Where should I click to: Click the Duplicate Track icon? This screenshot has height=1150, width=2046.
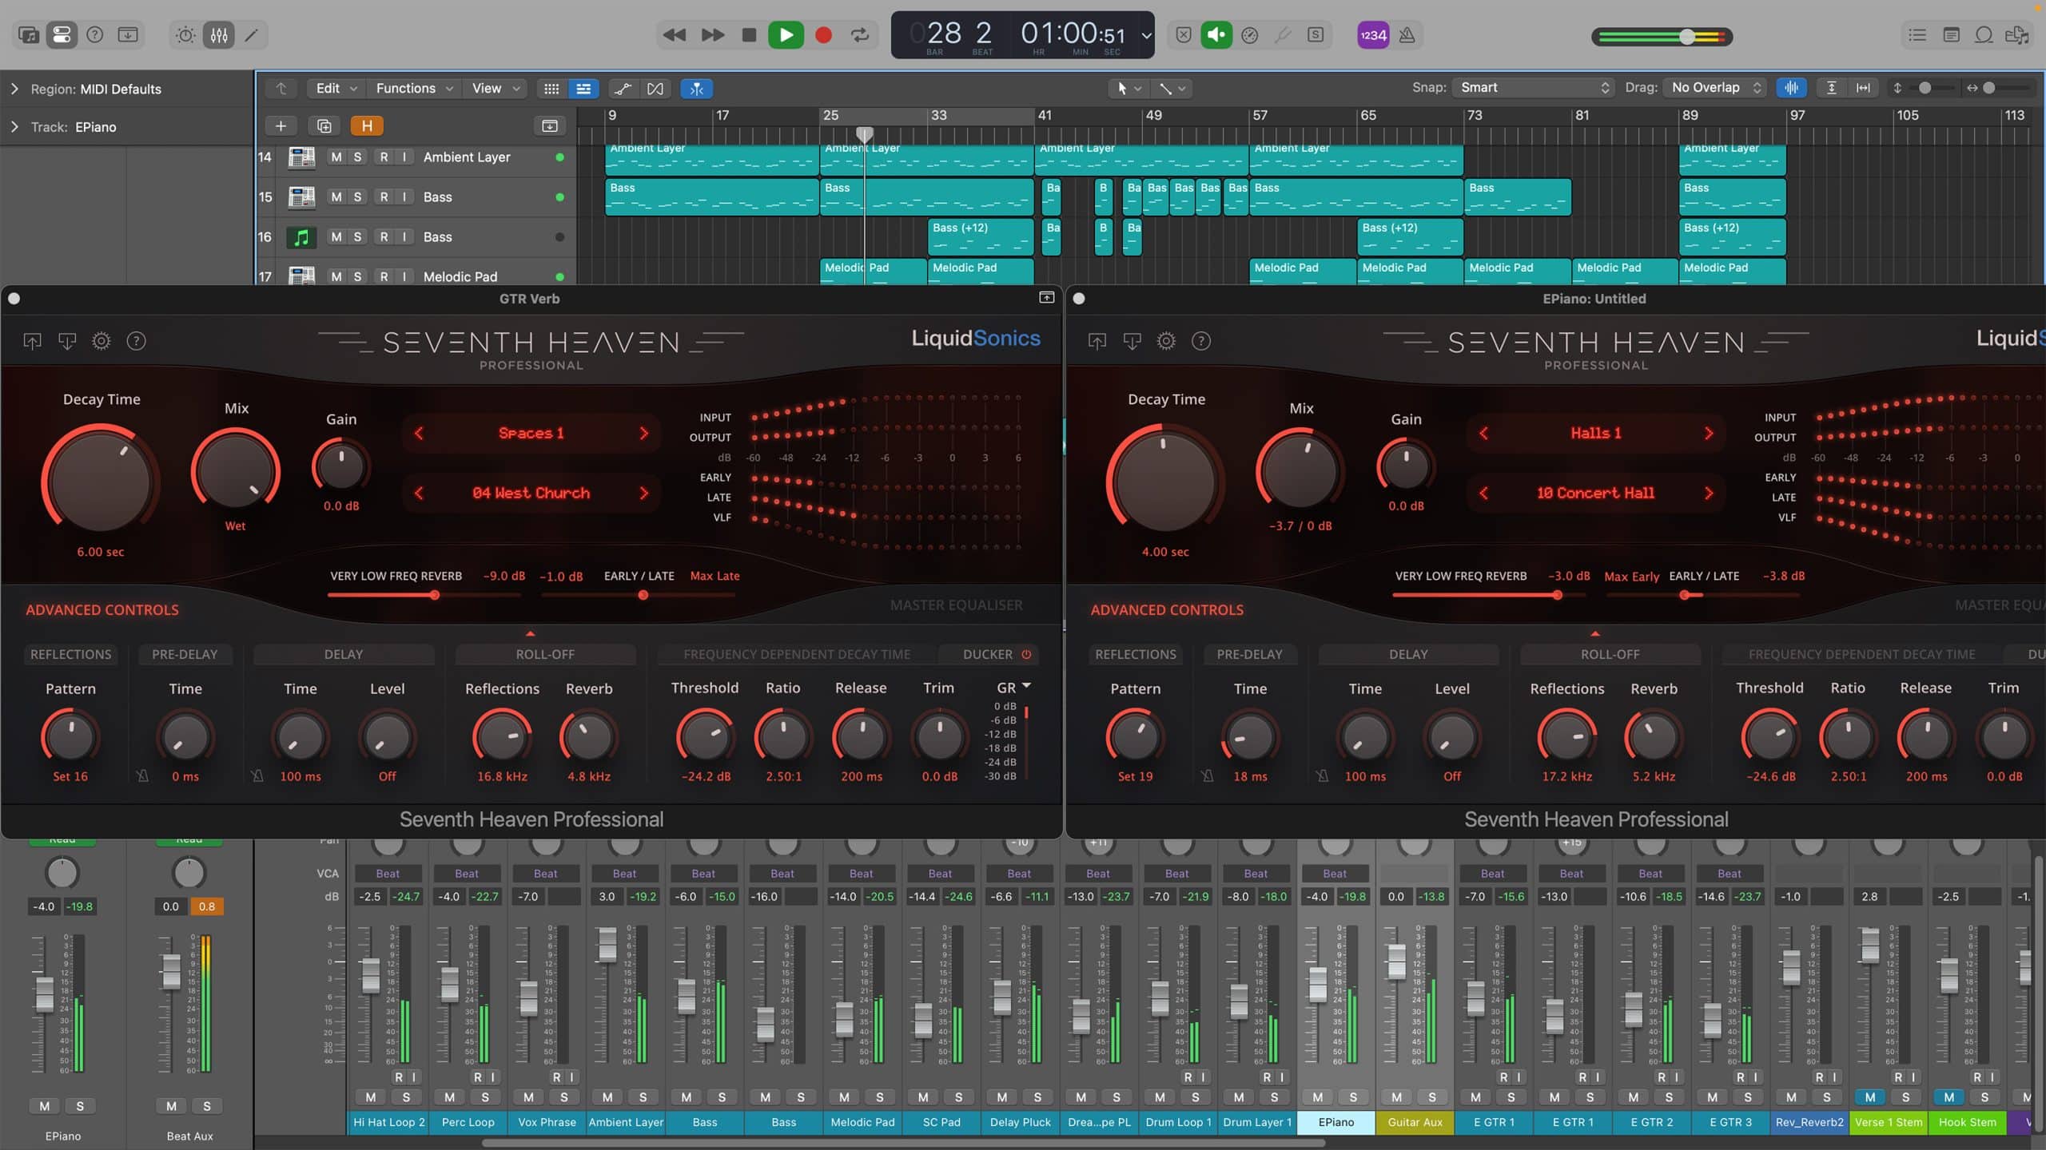(324, 126)
